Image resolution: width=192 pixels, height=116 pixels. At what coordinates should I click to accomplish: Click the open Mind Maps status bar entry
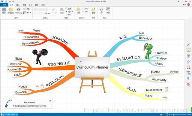[9, 115]
